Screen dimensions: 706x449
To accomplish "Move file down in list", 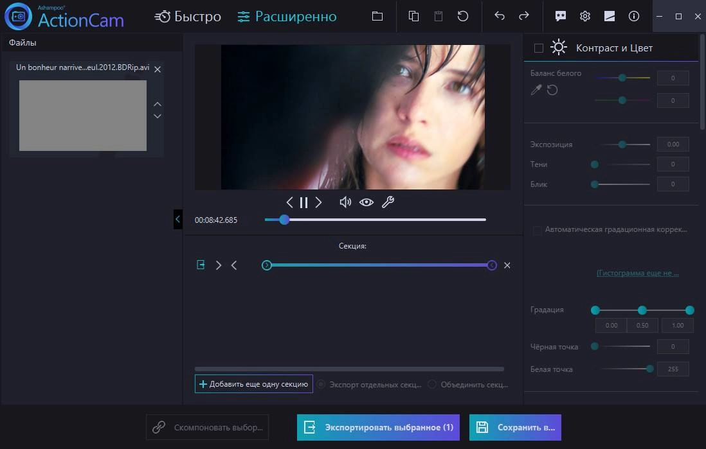I will coord(158,116).
